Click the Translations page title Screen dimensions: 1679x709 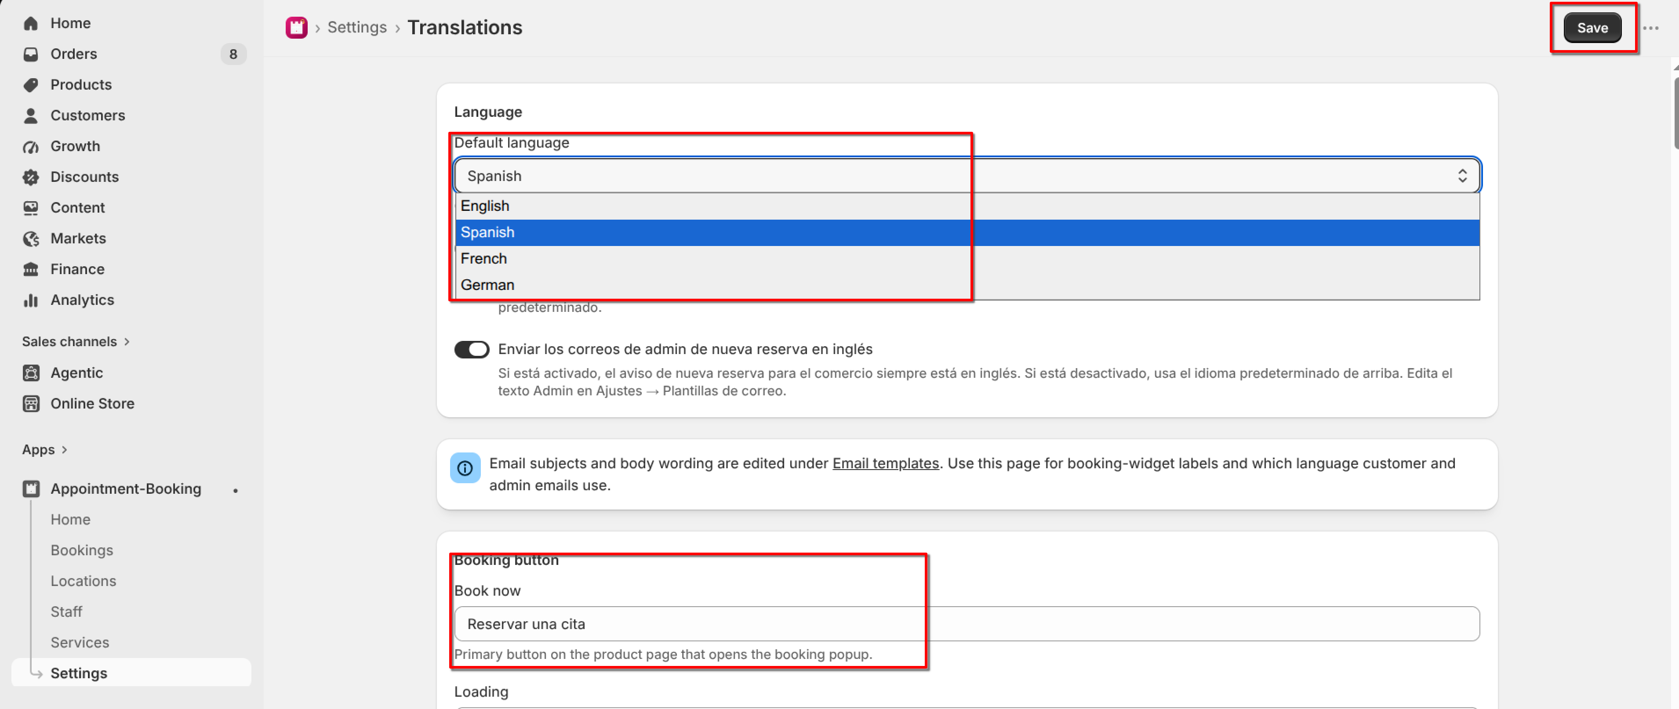[x=465, y=27]
